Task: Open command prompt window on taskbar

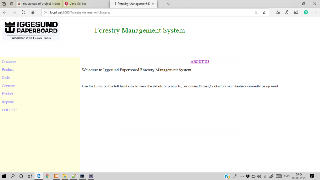Action: 82,176
